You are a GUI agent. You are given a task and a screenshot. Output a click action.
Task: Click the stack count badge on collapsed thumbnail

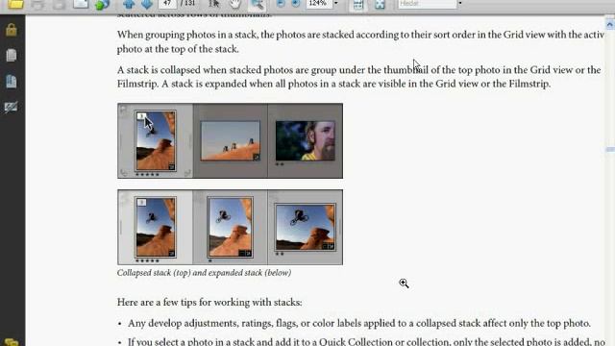[x=141, y=116]
